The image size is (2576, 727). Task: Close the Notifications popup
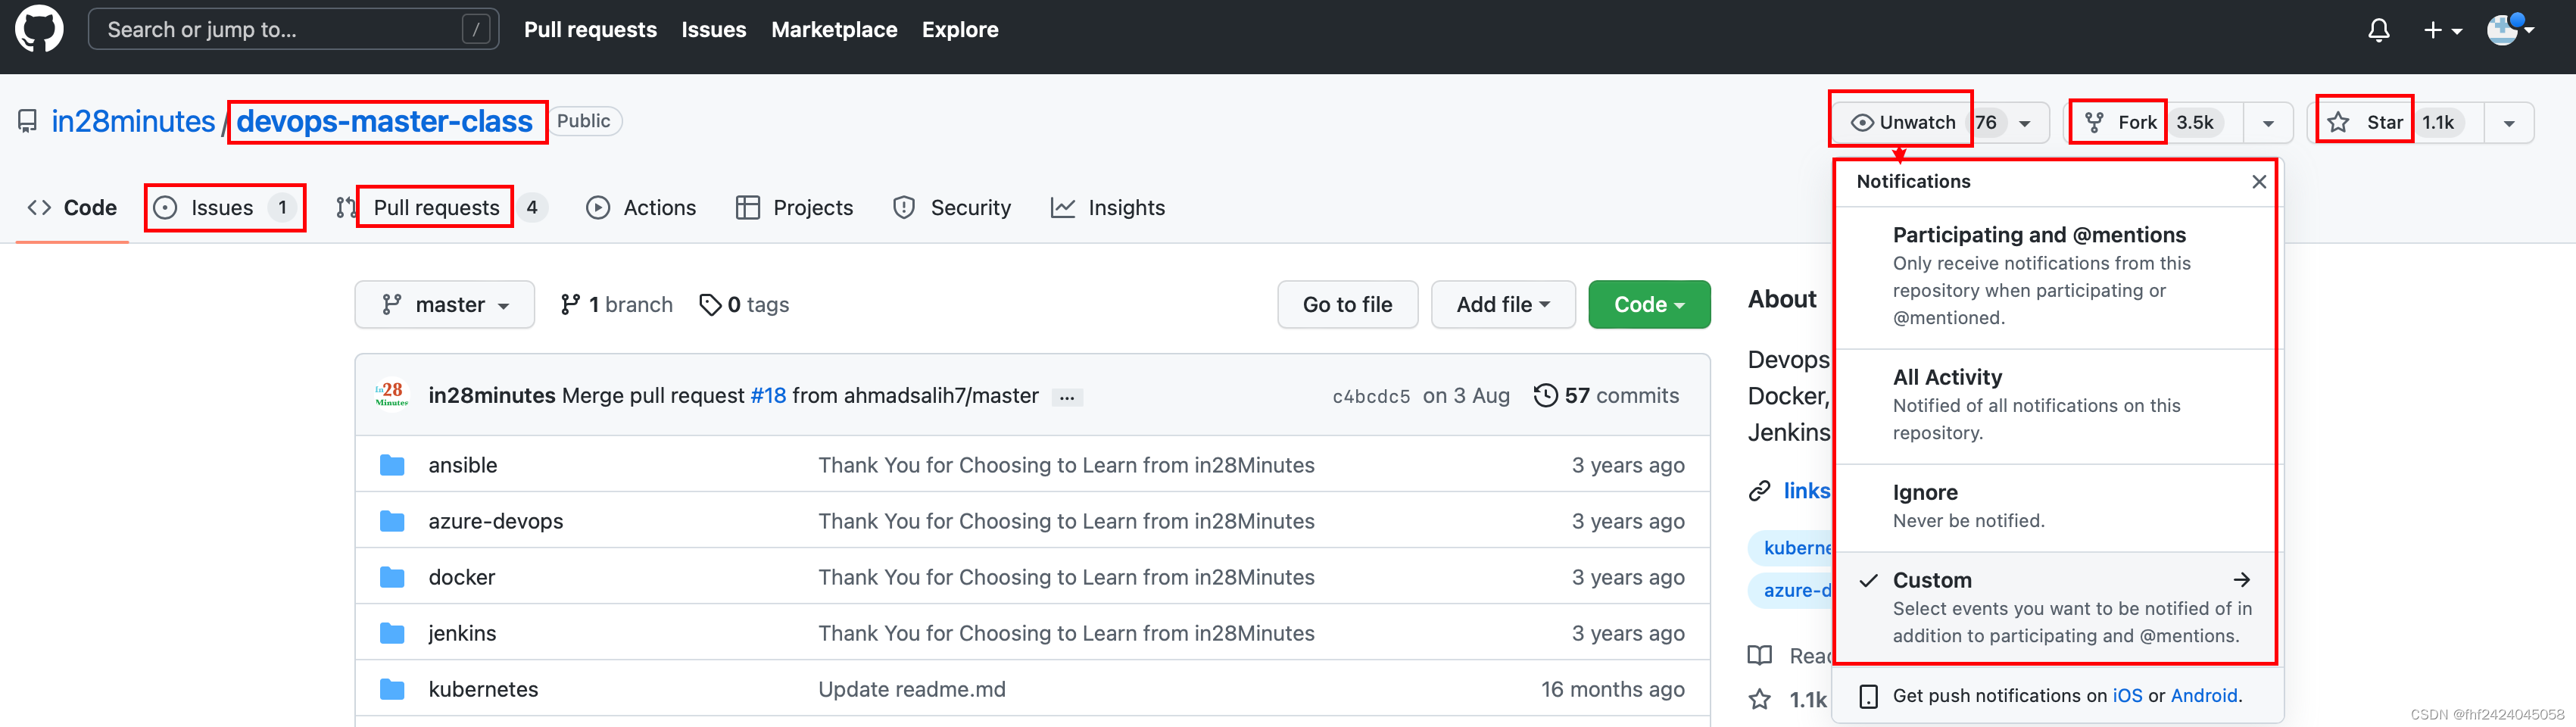pos(2259,181)
